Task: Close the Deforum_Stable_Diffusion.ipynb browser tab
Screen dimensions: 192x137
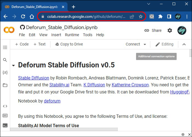Action: point(63,7)
